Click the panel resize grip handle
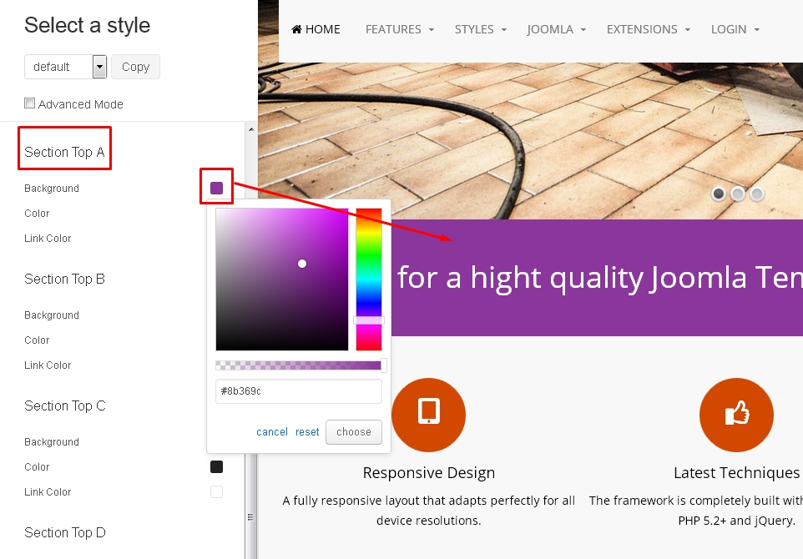The image size is (803, 559). 251,517
